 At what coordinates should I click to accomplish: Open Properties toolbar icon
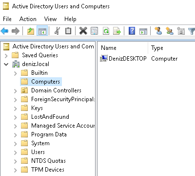[x=95, y=31]
